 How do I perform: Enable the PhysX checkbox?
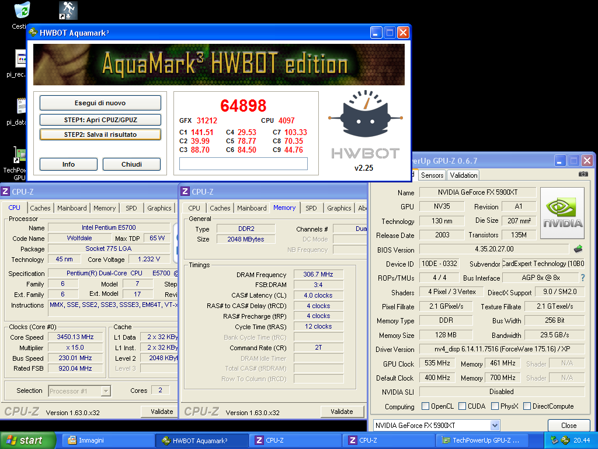click(x=495, y=406)
